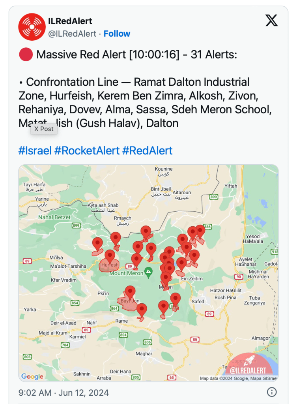The width and height of the screenshot is (297, 404).
Task: Open the #Israel hashtag
Action: 35,150
